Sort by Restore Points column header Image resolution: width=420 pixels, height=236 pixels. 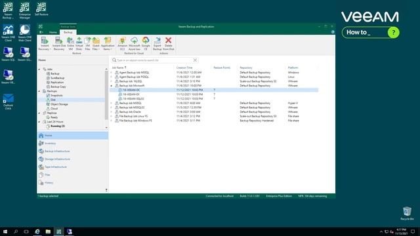[222, 68]
